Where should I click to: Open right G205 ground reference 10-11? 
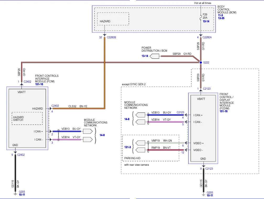(210, 196)
